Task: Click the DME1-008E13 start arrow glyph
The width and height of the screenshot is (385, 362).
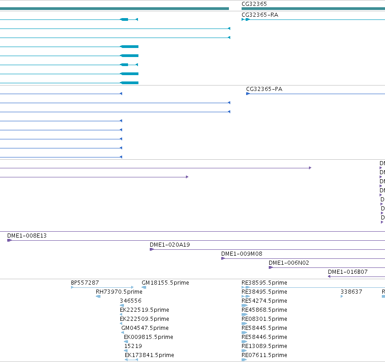Action: point(10,240)
